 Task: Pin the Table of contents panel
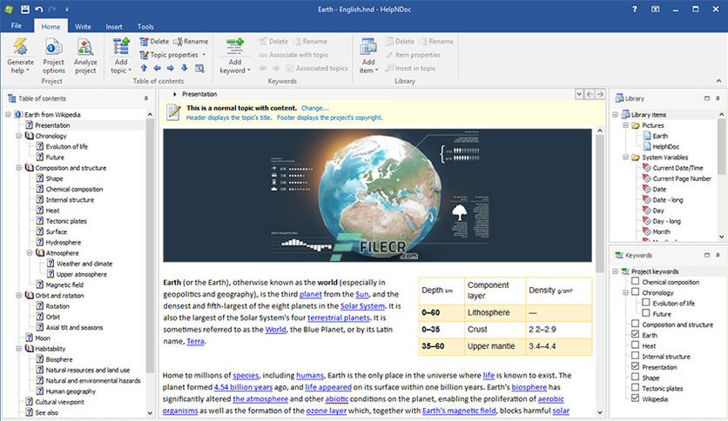[145, 98]
